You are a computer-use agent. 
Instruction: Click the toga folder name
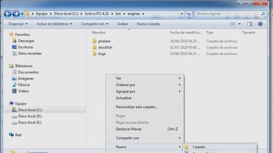click(102, 54)
